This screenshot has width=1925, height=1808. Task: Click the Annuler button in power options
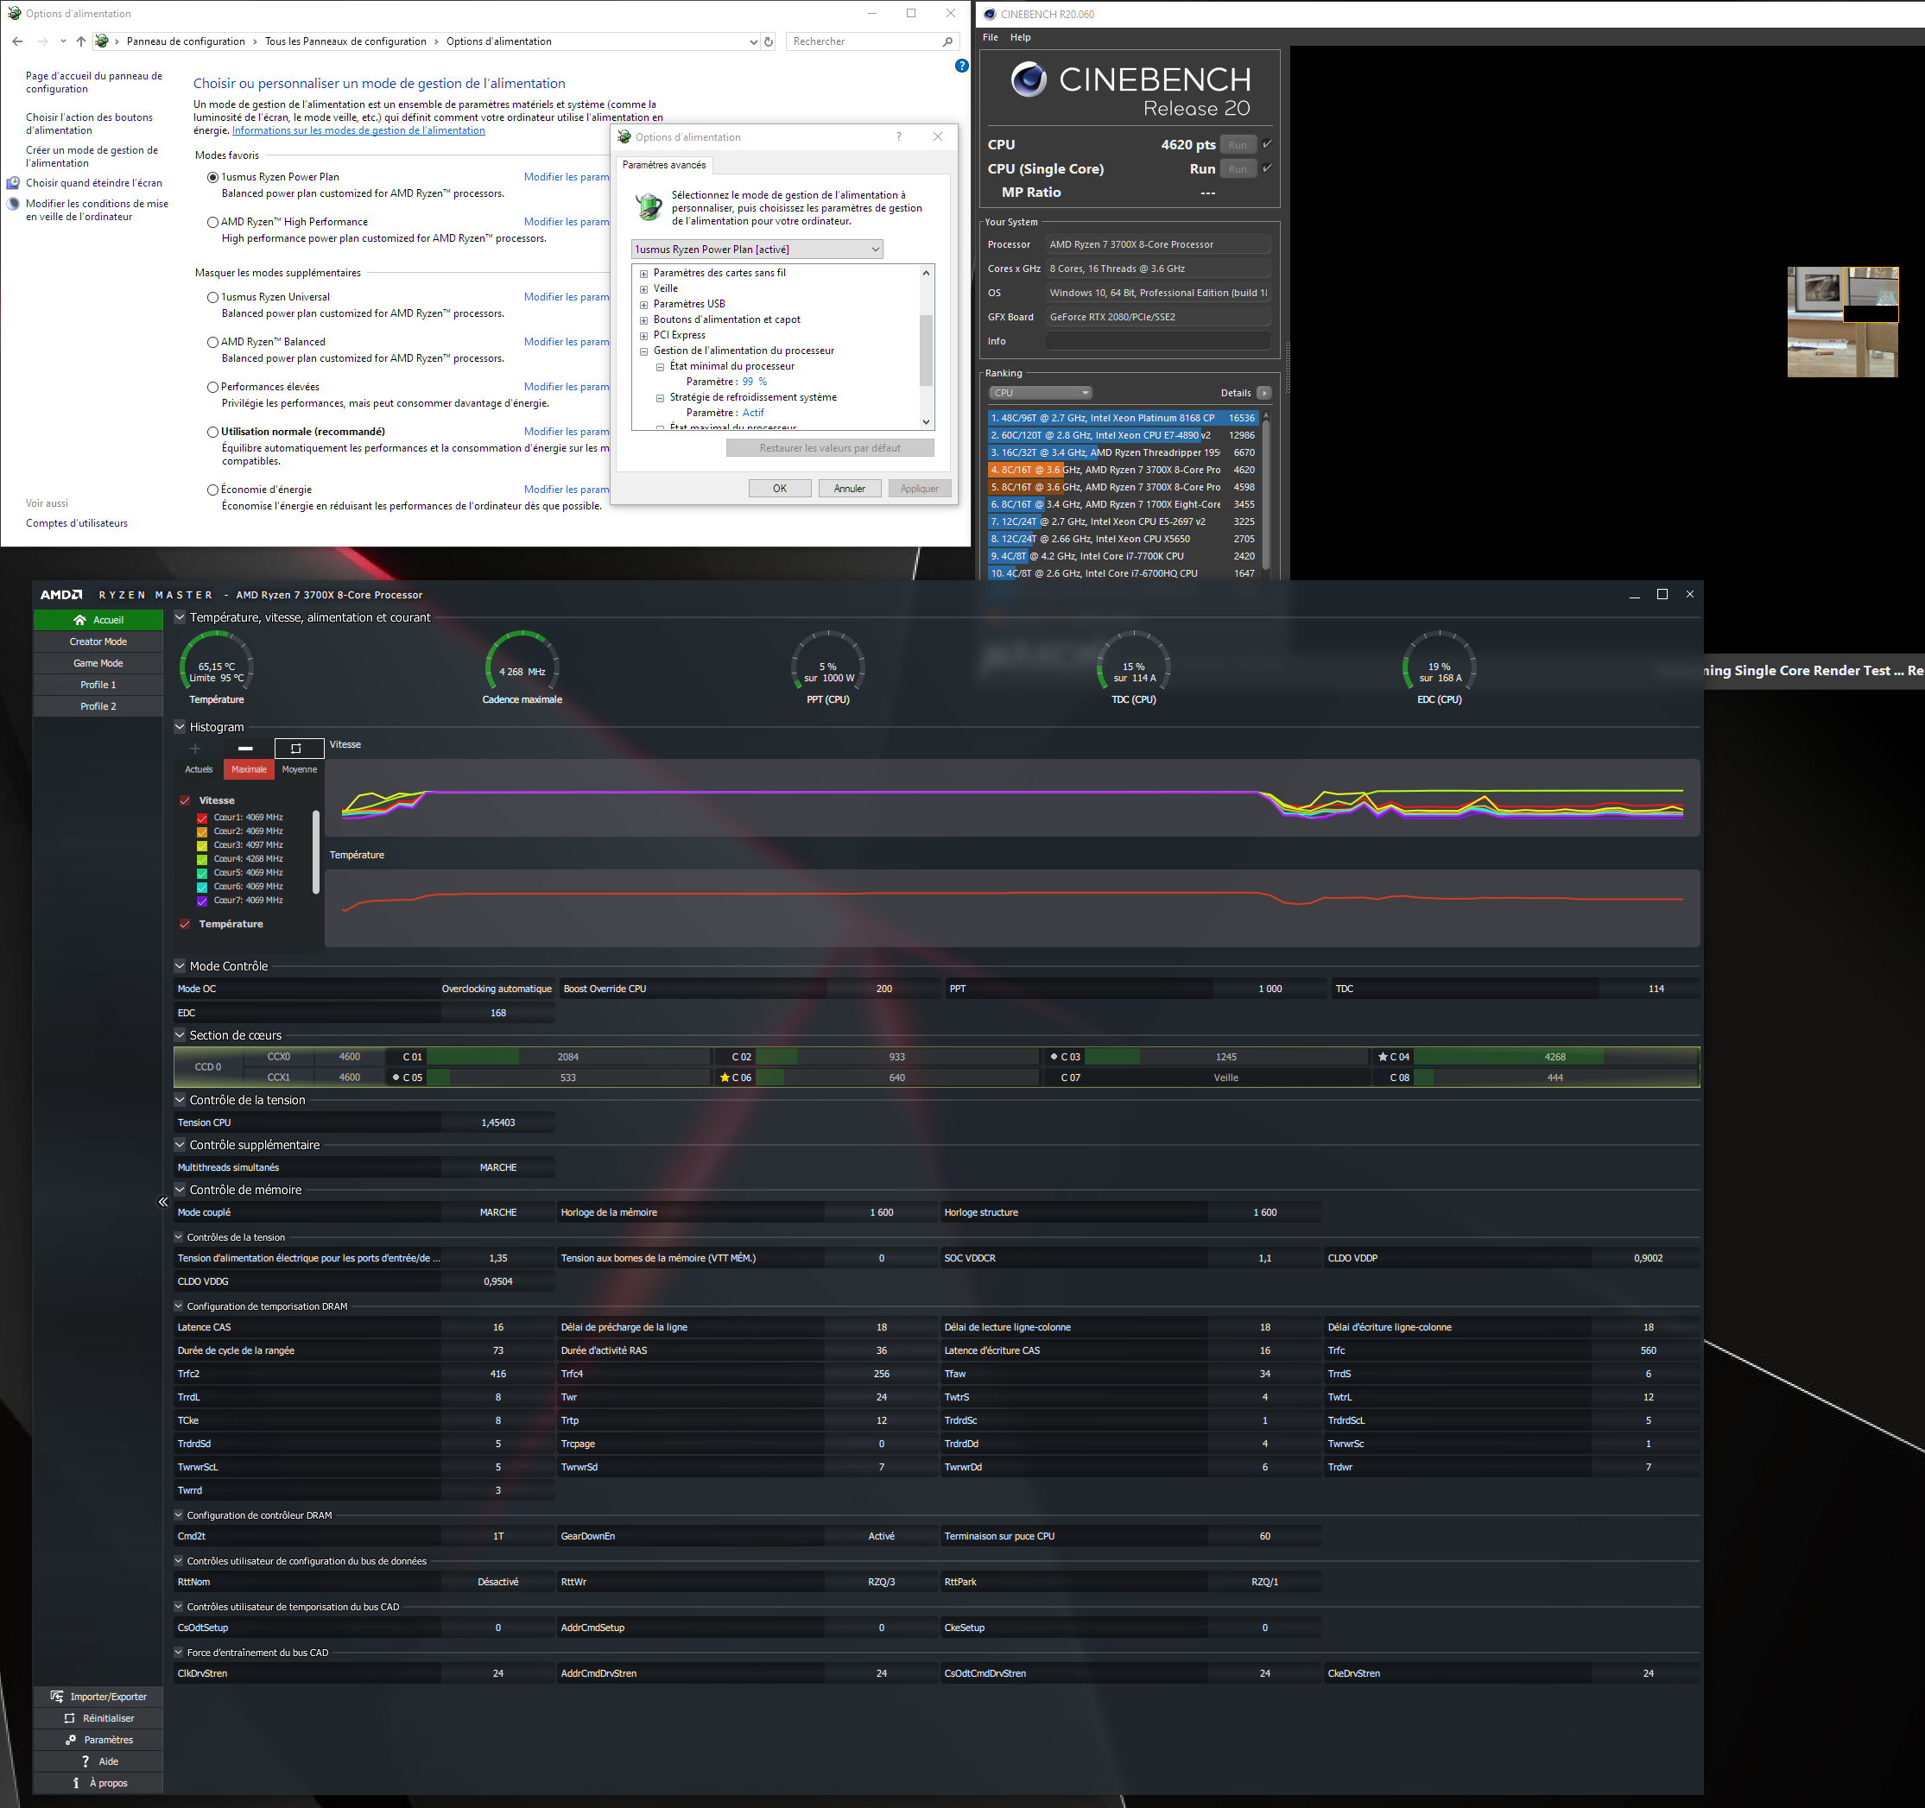click(x=849, y=489)
